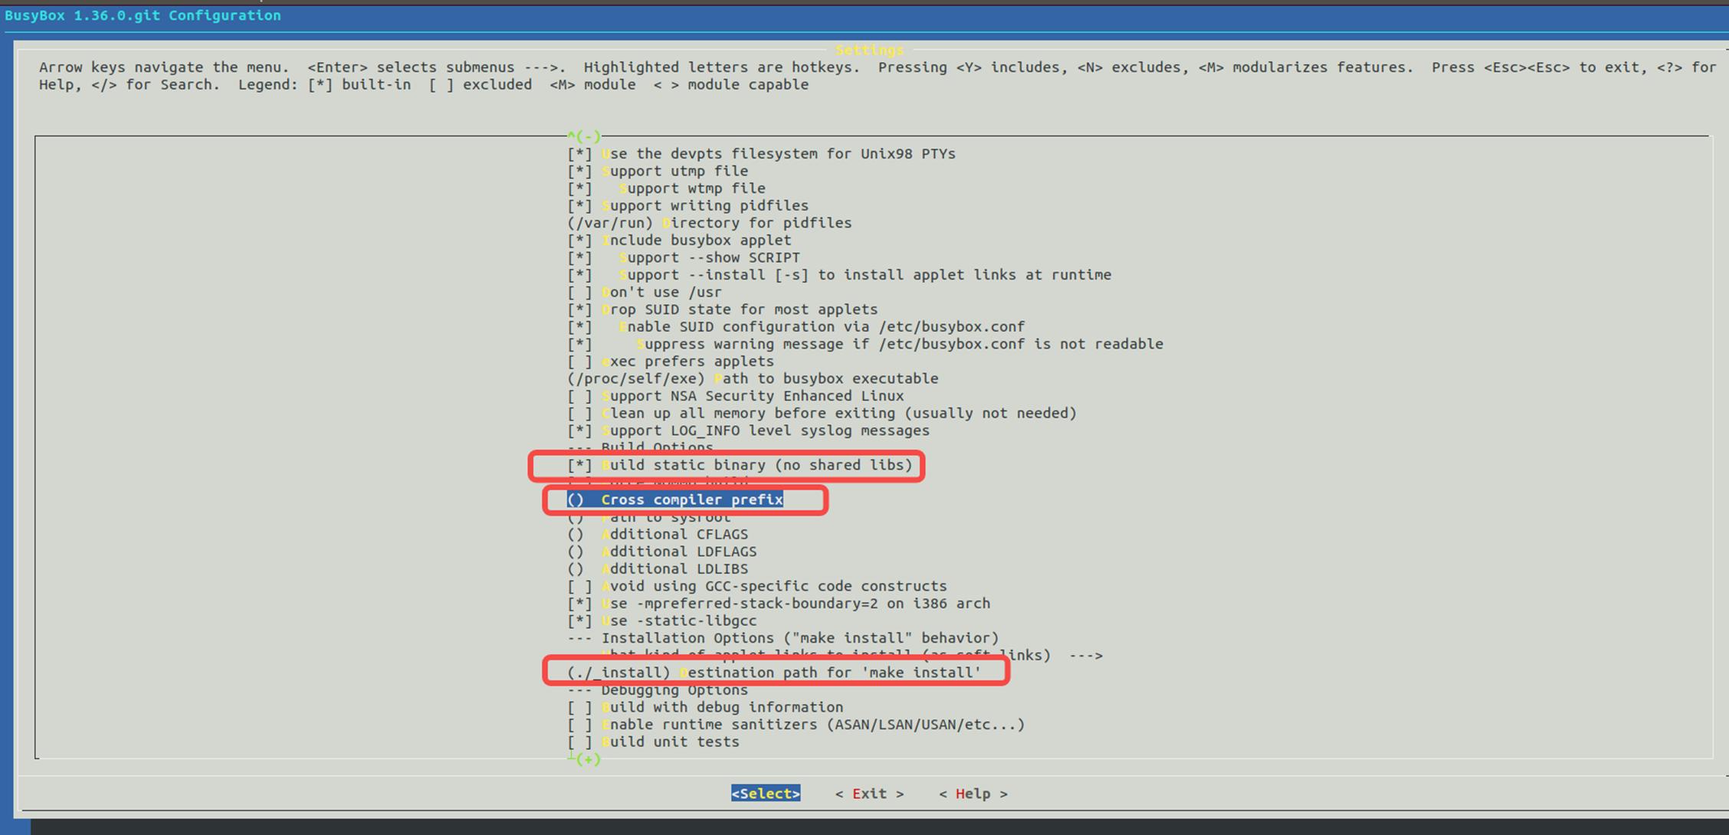Toggle Enable SUID configuration via /etc/busybox.conf
Image resolution: width=1729 pixels, height=835 pixels.
(x=796, y=326)
